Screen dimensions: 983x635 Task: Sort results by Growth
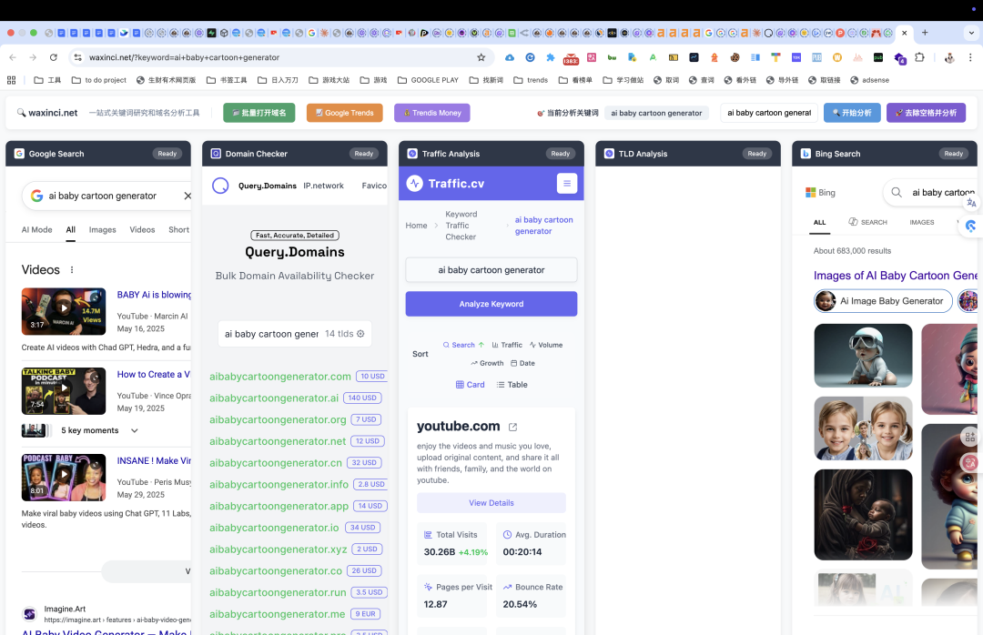coord(487,363)
